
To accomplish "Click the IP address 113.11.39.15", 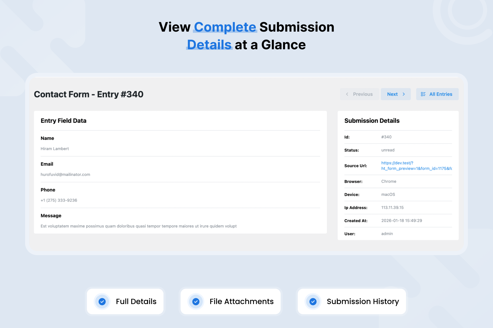I will click(392, 208).
